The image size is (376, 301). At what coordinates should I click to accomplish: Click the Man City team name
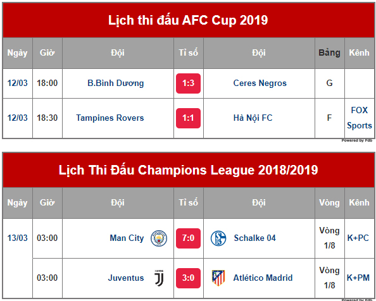pyautogui.click(x=127, y=238)
